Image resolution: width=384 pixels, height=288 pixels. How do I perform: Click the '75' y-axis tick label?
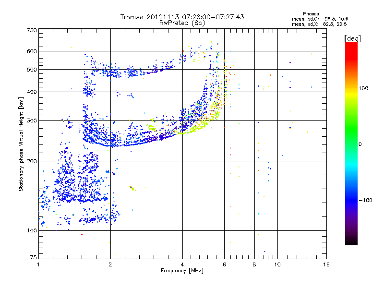click(x=34, y=257)
